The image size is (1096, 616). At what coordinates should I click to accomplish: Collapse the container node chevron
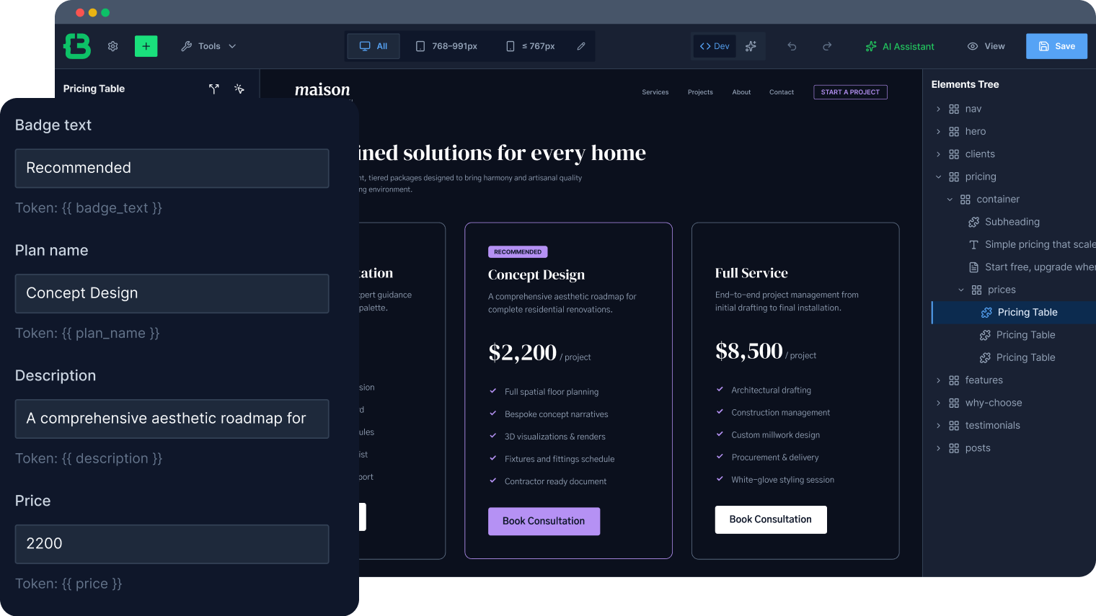click(x=950, y=200)
